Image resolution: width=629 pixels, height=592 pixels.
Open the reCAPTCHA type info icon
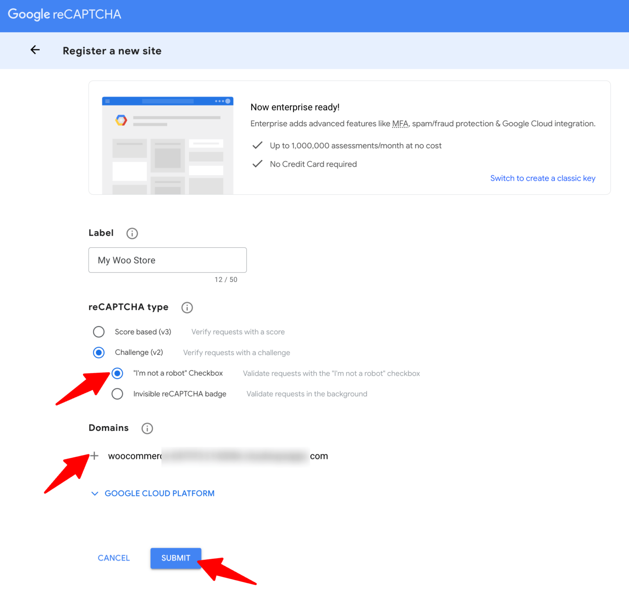tap(187, 307)
